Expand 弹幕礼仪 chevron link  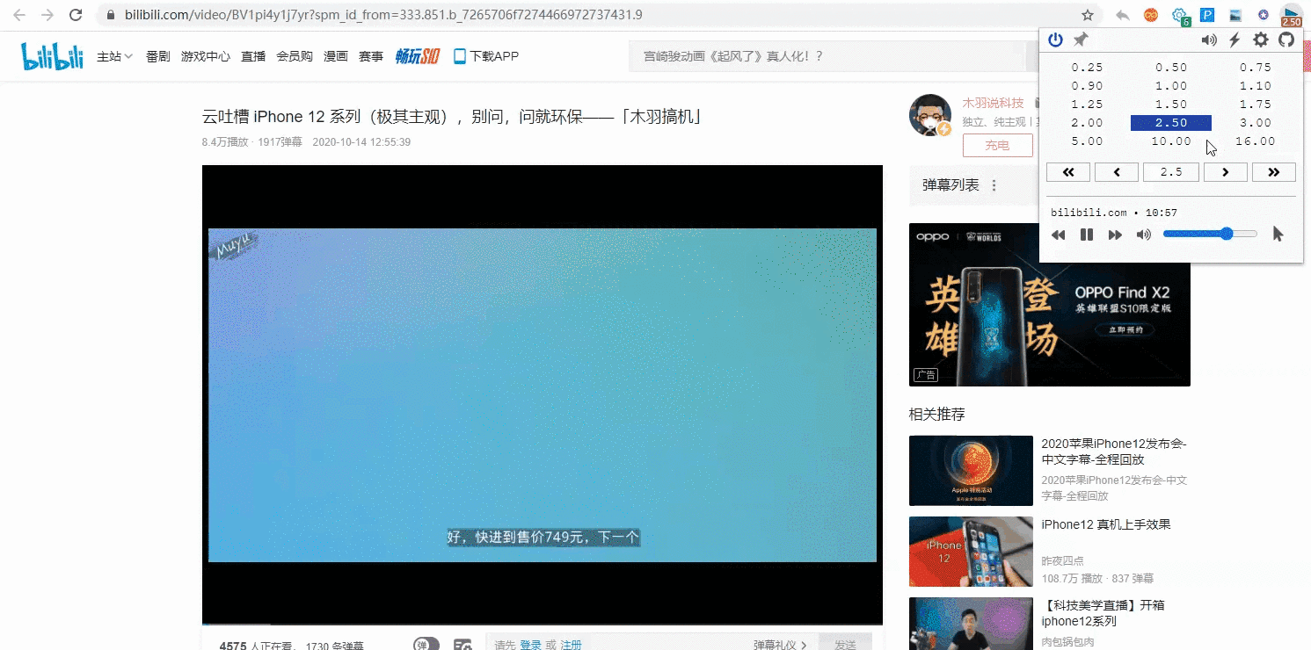[780, 645]
